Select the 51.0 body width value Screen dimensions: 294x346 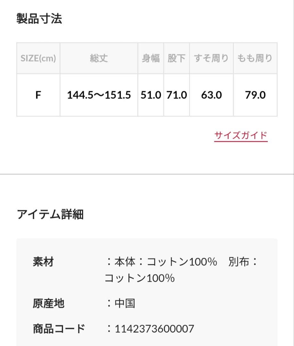pos(151,95)
